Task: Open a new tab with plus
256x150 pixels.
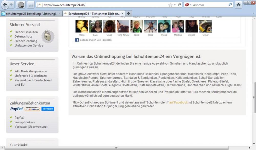Action: click(x=129, y=14)
